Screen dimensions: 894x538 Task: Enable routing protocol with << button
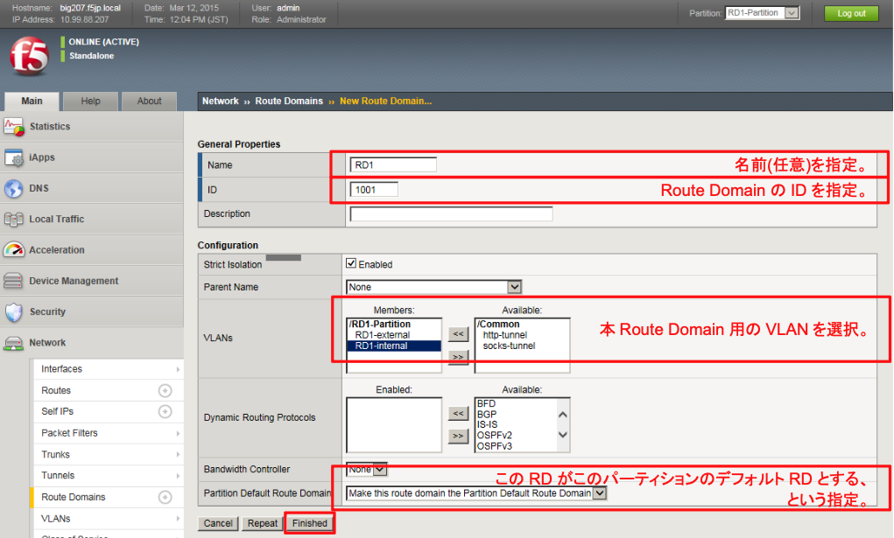[x=459, y=413]
